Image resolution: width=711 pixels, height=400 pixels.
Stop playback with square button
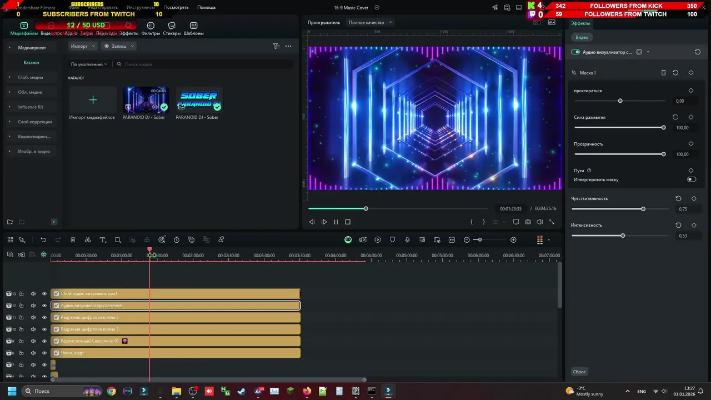(x=348, y=222)
